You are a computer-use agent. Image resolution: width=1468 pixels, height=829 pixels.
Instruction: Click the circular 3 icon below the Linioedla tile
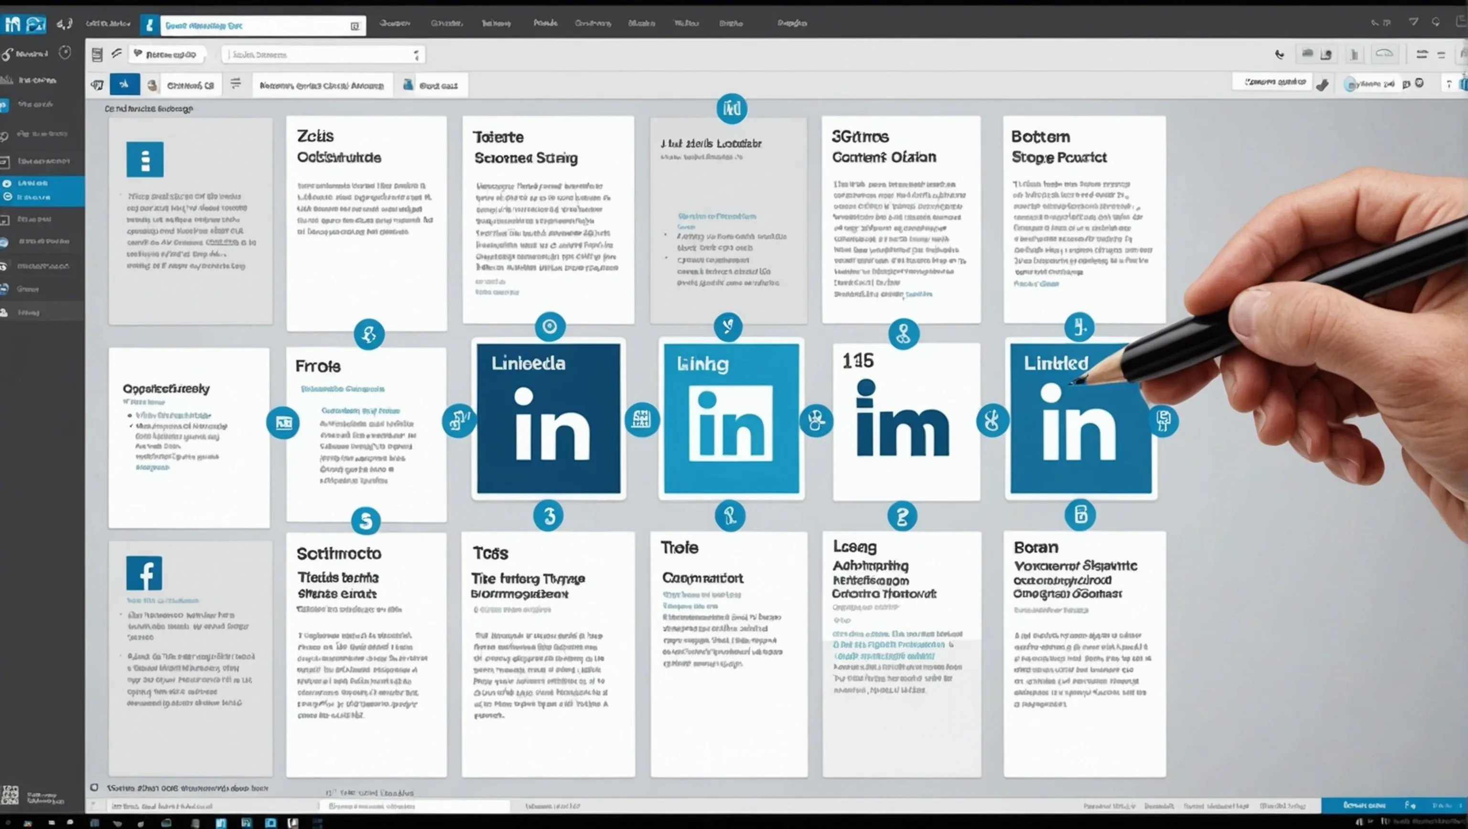coord(548,516)
